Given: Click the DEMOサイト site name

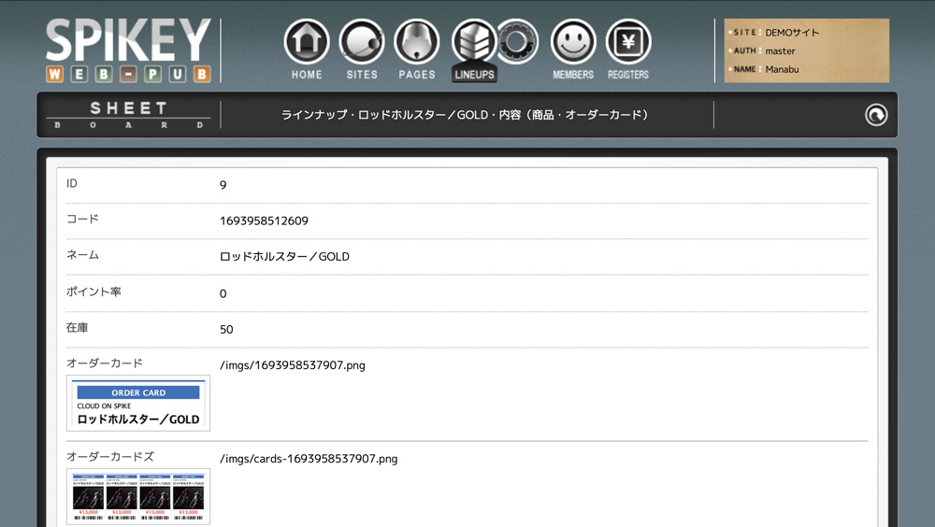Looking at the screenshot, I should 792,33.
